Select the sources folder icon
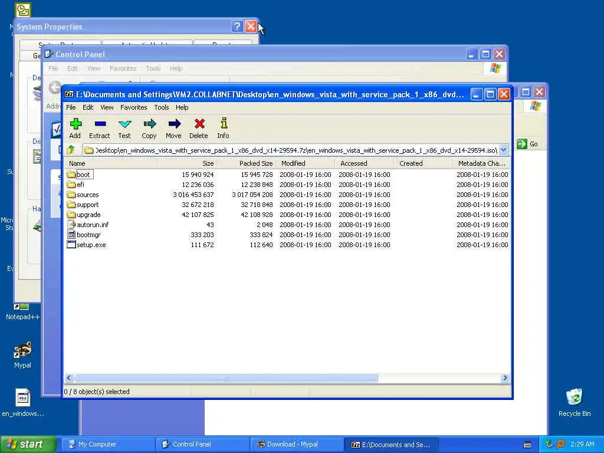The image size is (604, 453). (x=71, y=195)
